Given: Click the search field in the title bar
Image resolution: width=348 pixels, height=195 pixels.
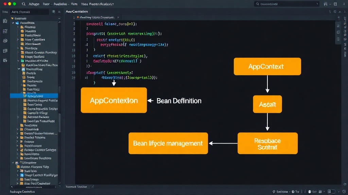Looking at the screenshot, I should point(286,4).
